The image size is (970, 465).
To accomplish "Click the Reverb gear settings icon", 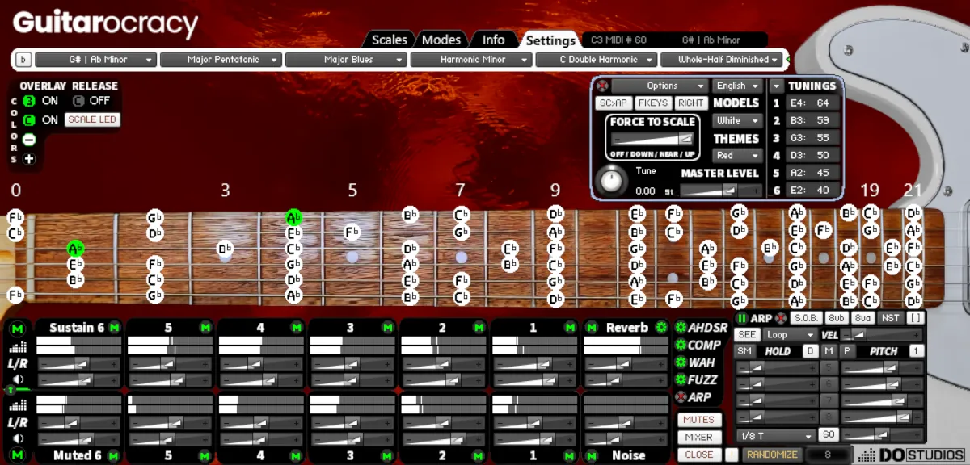I will (662, 327).
